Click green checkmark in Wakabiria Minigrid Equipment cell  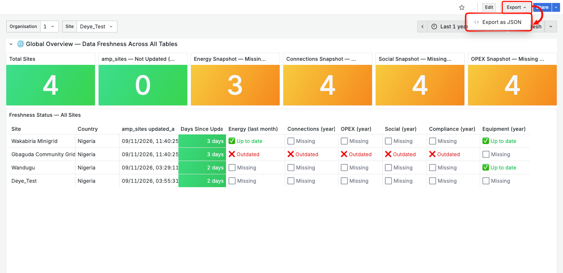485,141
